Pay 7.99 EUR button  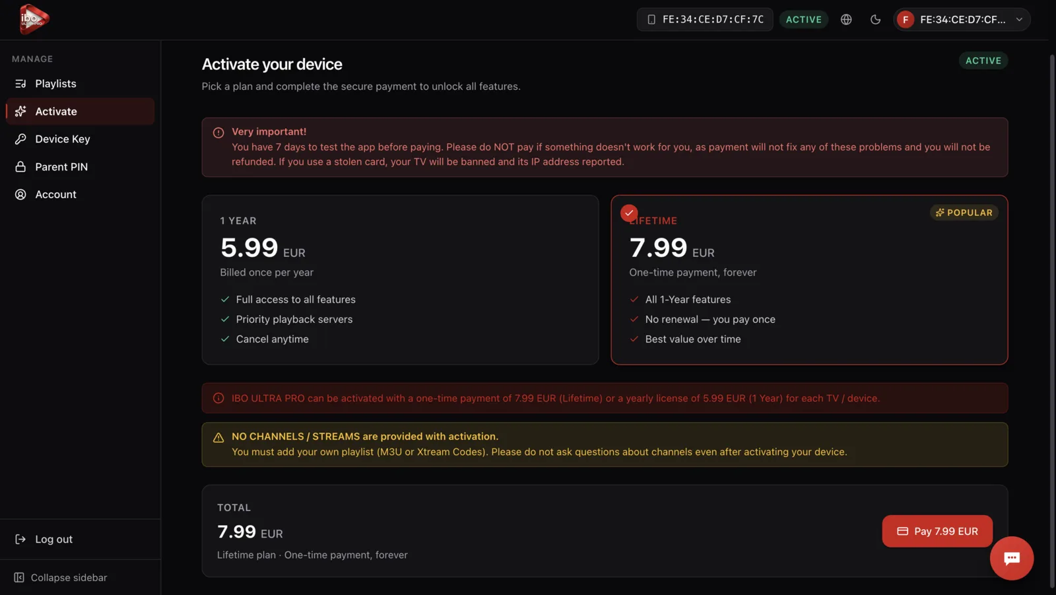coord(937,531)
